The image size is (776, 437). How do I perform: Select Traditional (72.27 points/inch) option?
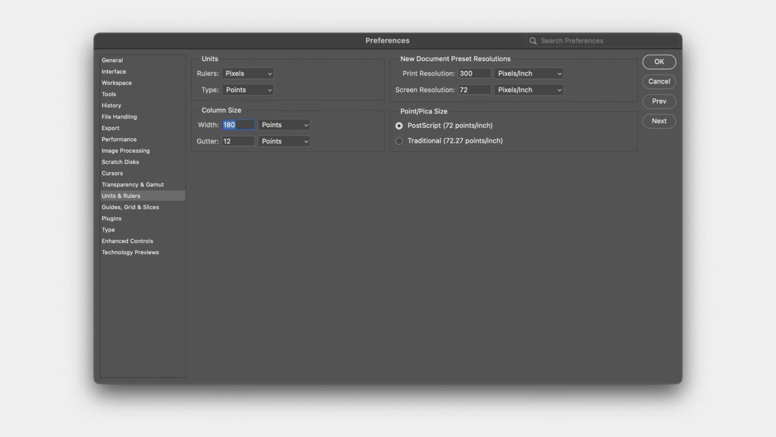point(399,141)
